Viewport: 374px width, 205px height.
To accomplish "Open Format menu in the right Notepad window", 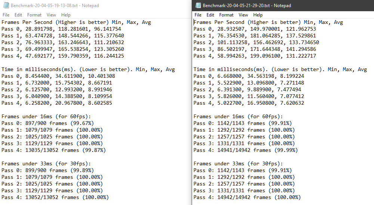I will click(226, 15).
